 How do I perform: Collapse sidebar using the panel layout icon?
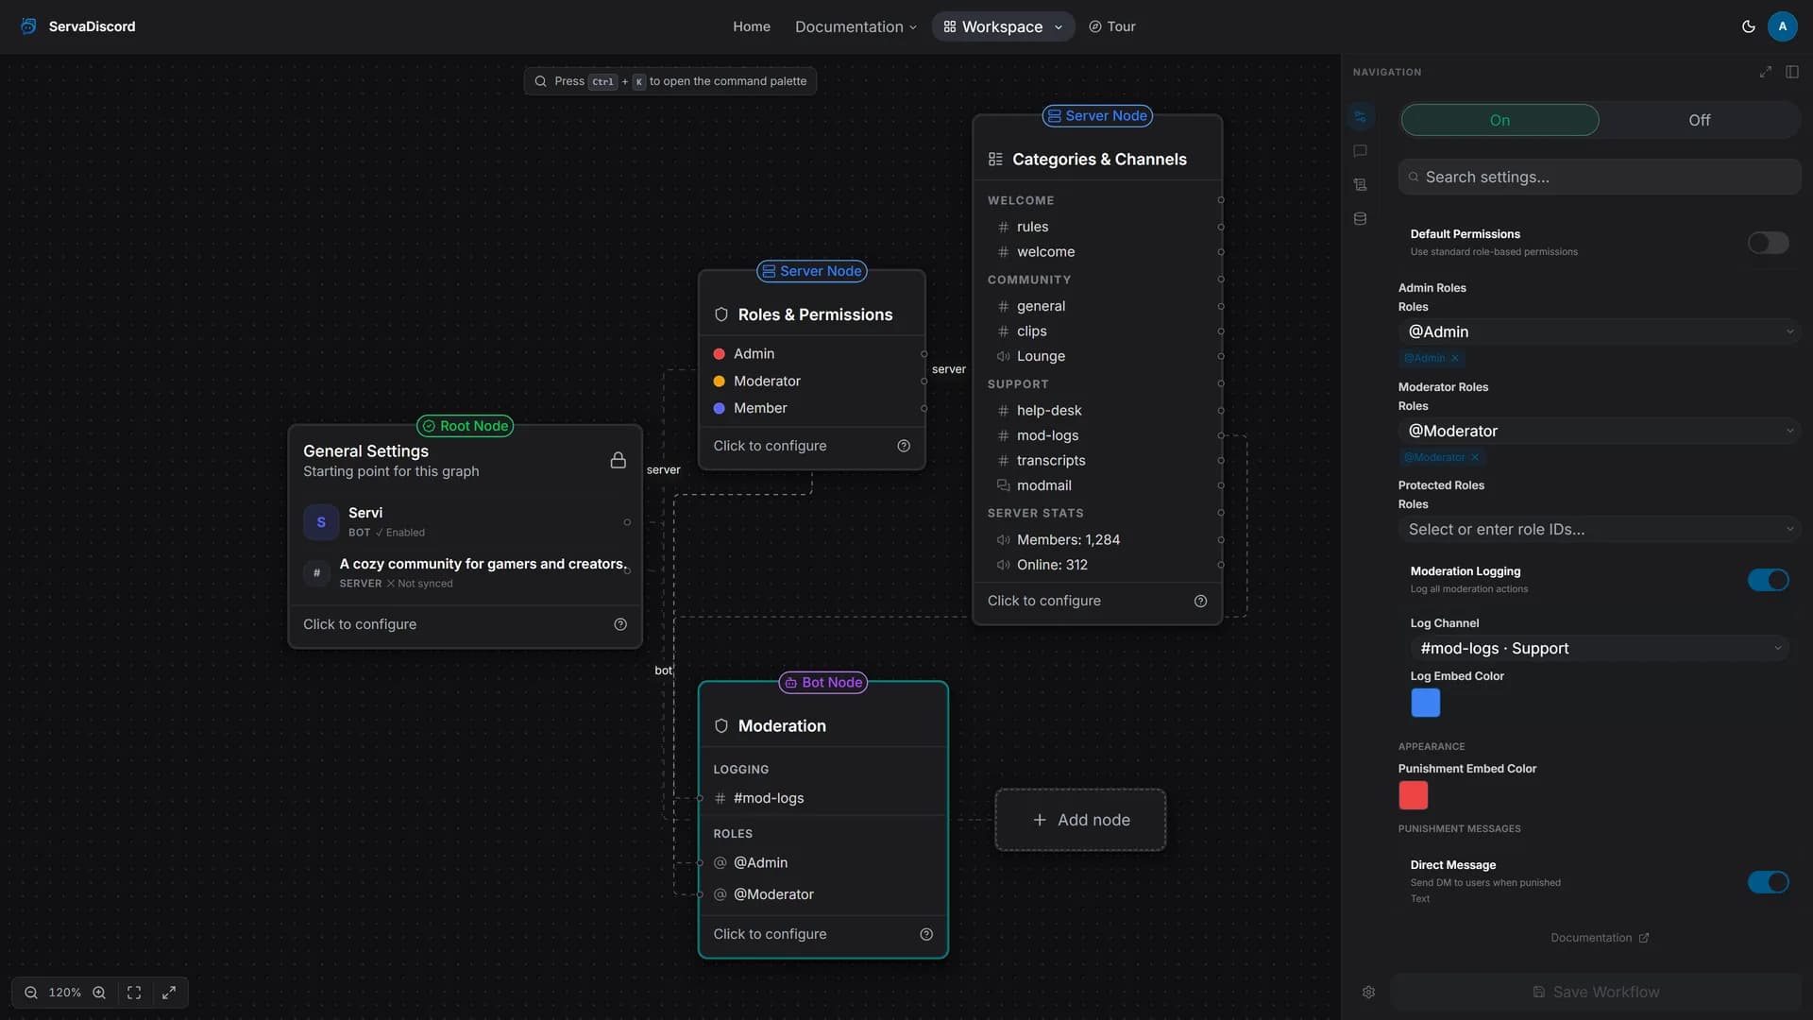point(1791,72)
